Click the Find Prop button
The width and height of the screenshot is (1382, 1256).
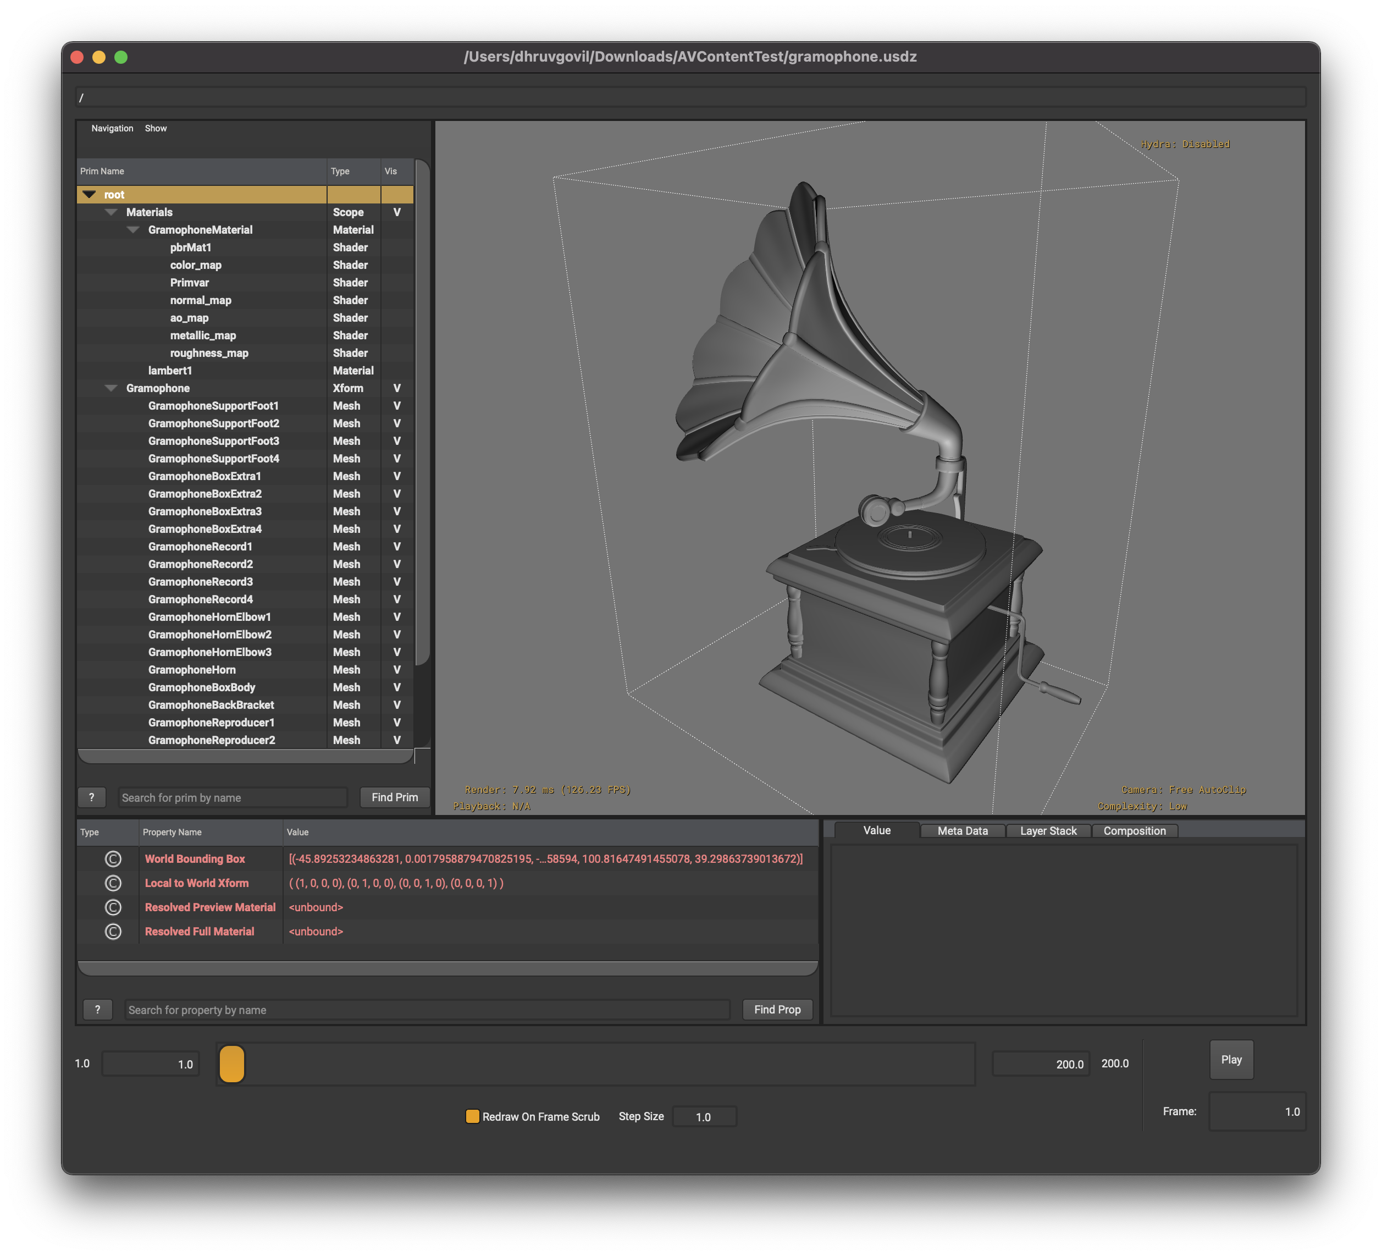pos(777,1009)
